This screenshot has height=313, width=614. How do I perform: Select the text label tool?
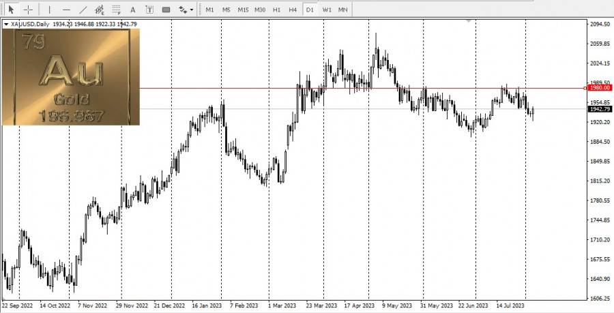click(149, 10)
